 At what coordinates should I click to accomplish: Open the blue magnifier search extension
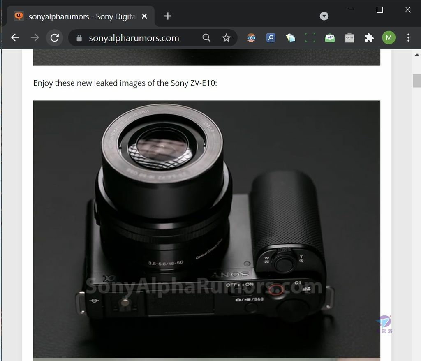pyautogui.click(x=271, y=37)
